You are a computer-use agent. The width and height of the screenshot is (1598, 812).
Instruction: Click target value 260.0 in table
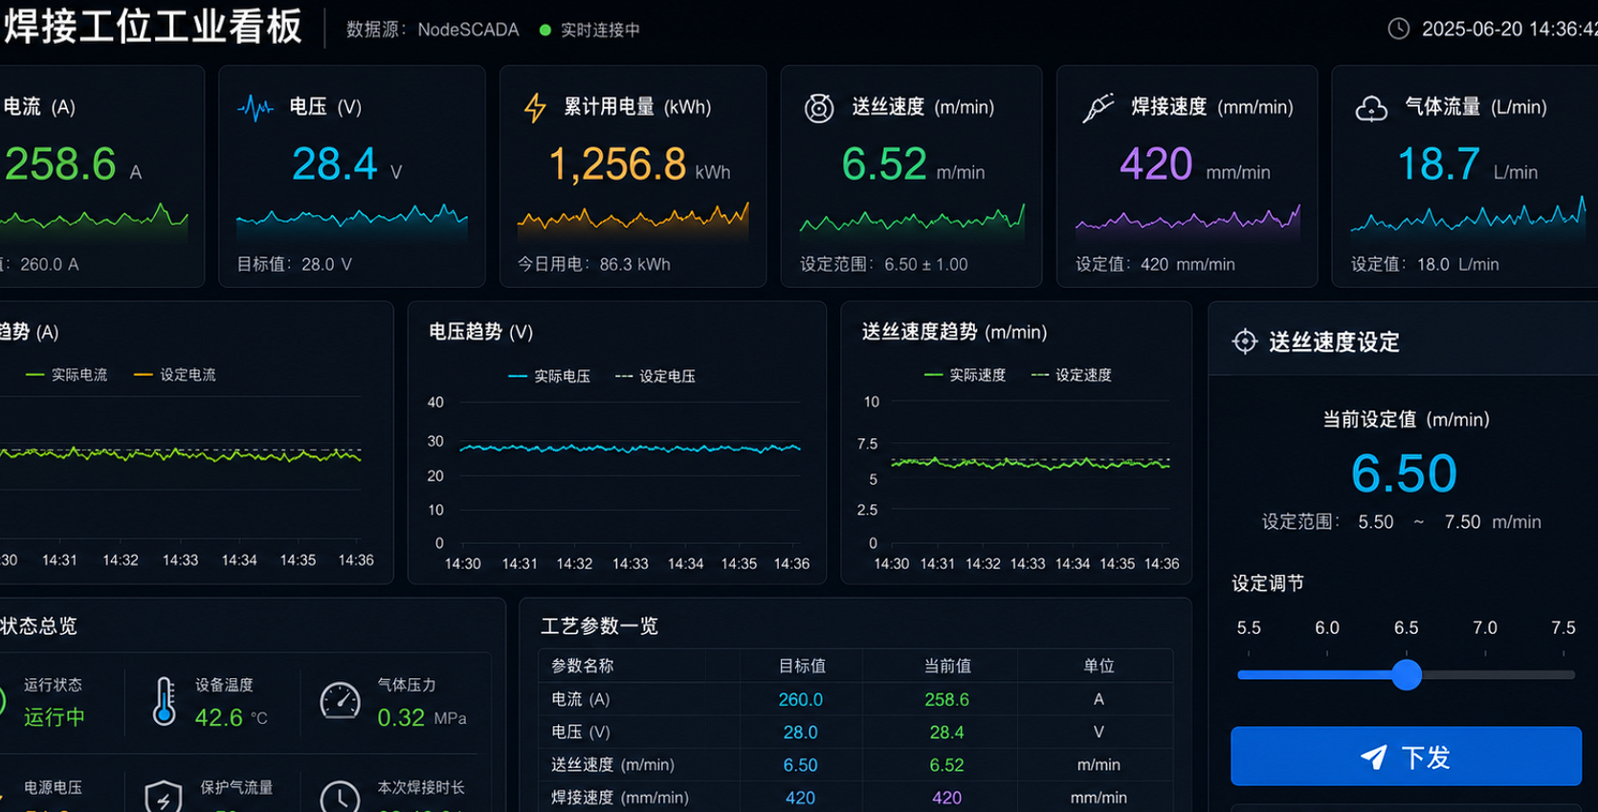click(800, 699)
